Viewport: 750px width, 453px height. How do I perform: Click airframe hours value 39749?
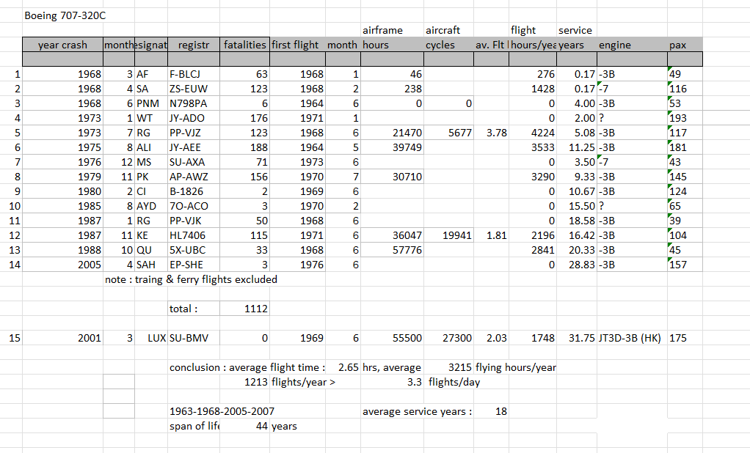click(x=392, y=147)
